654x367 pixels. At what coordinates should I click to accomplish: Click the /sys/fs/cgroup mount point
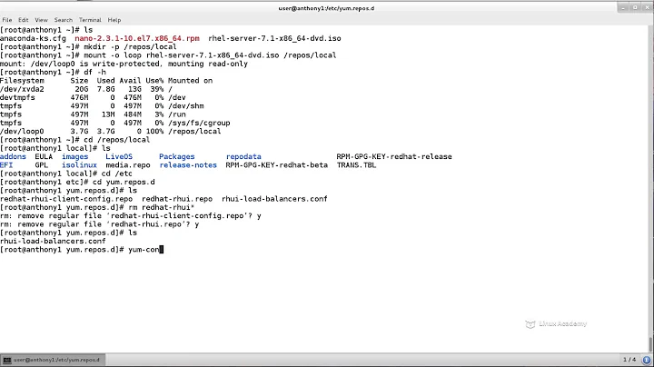coord(199,123)
